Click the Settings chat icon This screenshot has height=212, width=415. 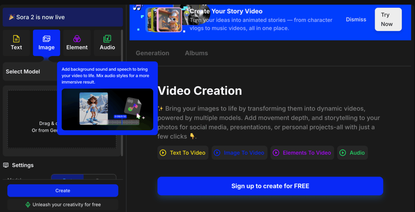pyautogui.click(x=6, y=165)
